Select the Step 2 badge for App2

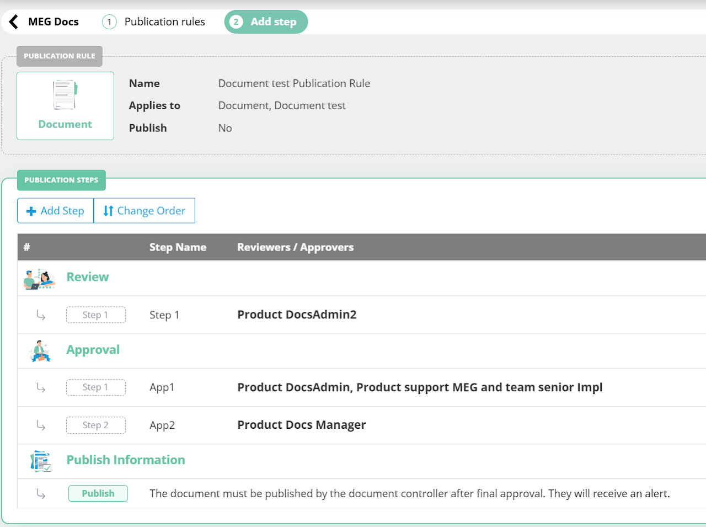pos(96,425)
